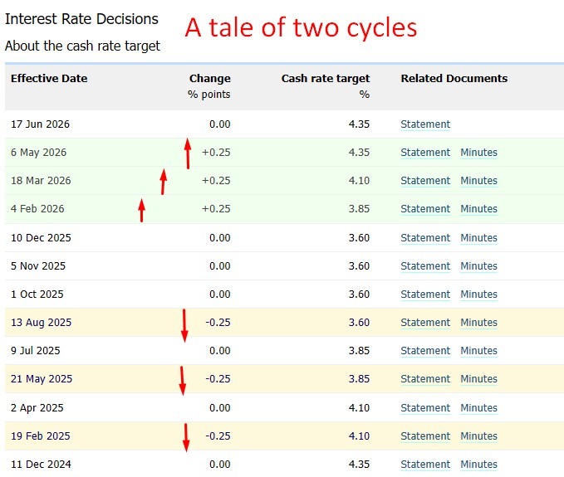The image size is (564, 477).
Task: Select the '17 Jun 2026' date cell
Action: 40,124
